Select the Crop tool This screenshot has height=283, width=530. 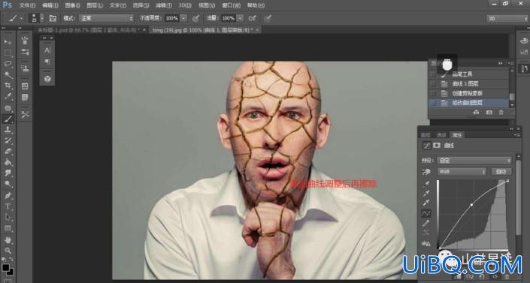click(x=8, y=86)
